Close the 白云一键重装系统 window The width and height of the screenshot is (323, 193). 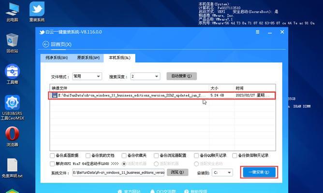pos(282,32)
